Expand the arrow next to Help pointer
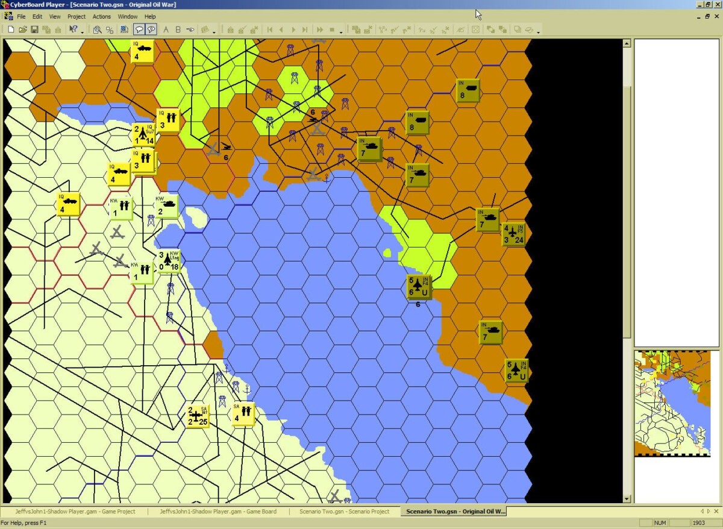Screen dimensions: 723x529 pyautogui.click(x=82, y=31)
